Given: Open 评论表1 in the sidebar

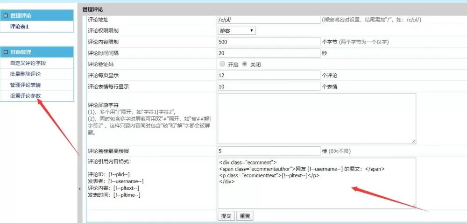Looking at the screenshot, I should pyautogui.click(x=19, y=27).
